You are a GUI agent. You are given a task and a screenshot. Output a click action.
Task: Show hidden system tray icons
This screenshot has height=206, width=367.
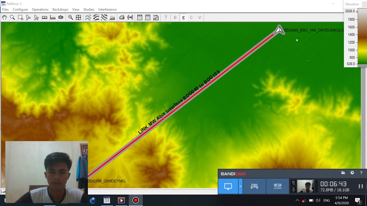coord(297,200)
